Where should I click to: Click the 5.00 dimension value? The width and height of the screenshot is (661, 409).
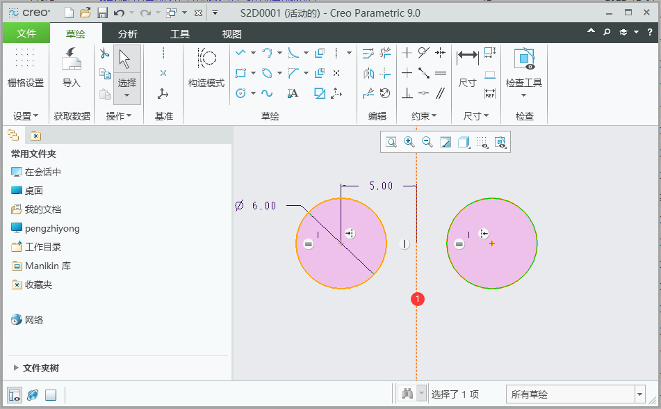click(381, 186)
